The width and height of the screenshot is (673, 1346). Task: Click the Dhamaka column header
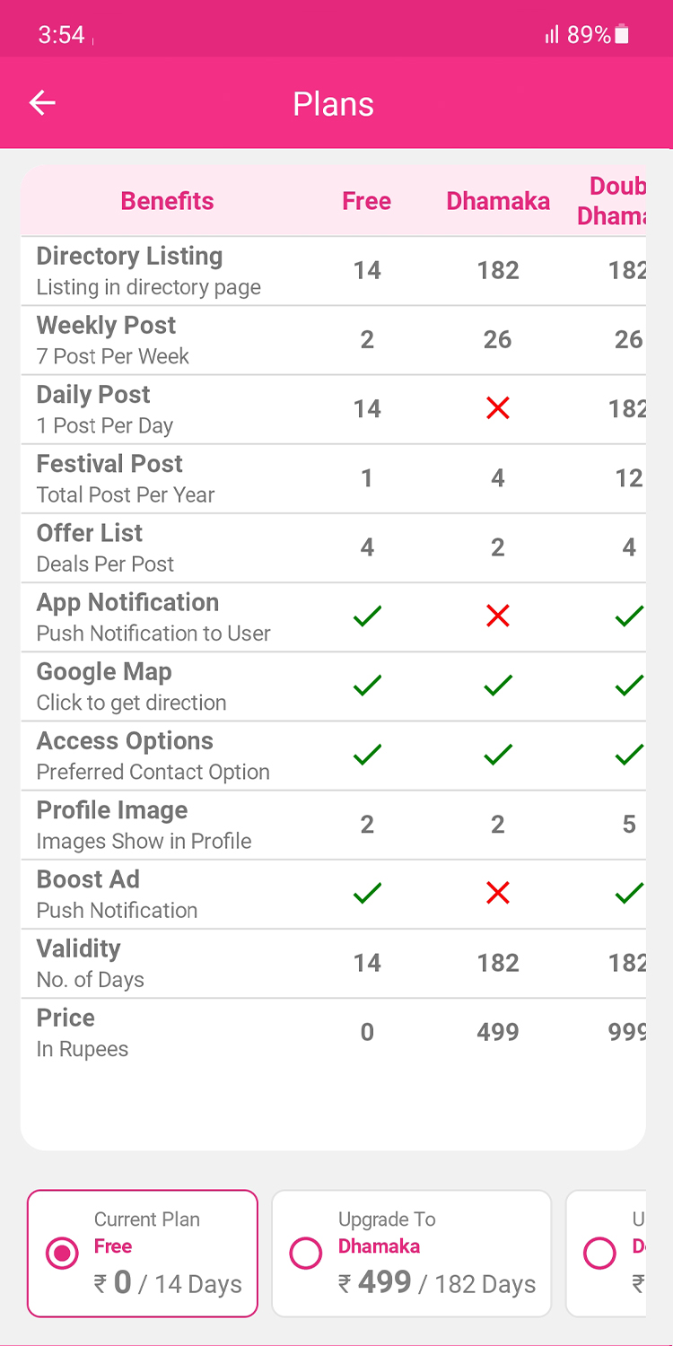pyautogui.click(x=498, y=201)
